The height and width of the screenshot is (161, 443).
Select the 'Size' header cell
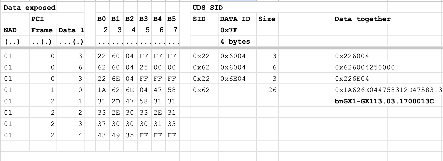[x=267, y=19]
